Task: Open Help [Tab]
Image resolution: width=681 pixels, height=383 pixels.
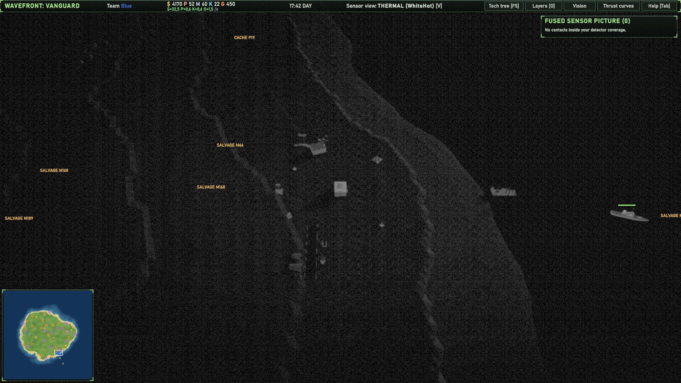Action: pyautogui.click(x=659, y=6)
